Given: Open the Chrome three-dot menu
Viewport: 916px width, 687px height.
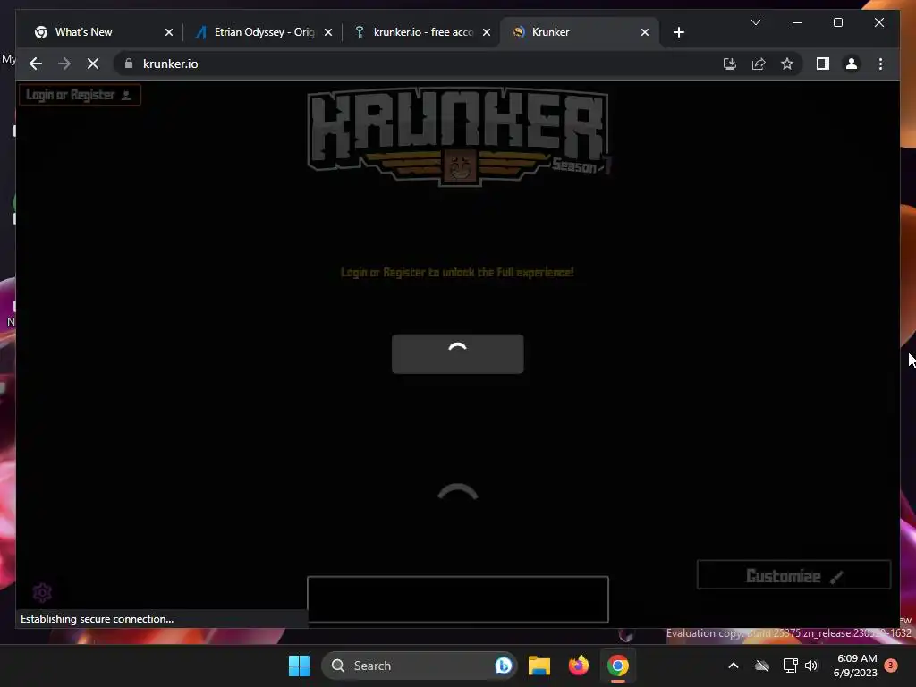Looking at the screenshot, I should [x=880, y=64].
